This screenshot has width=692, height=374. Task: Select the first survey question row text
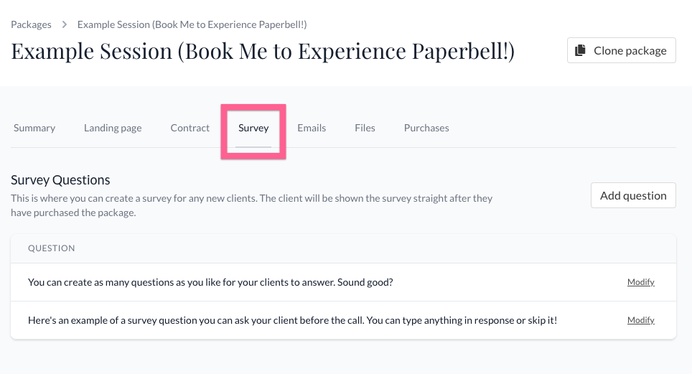tap(210, 282)
